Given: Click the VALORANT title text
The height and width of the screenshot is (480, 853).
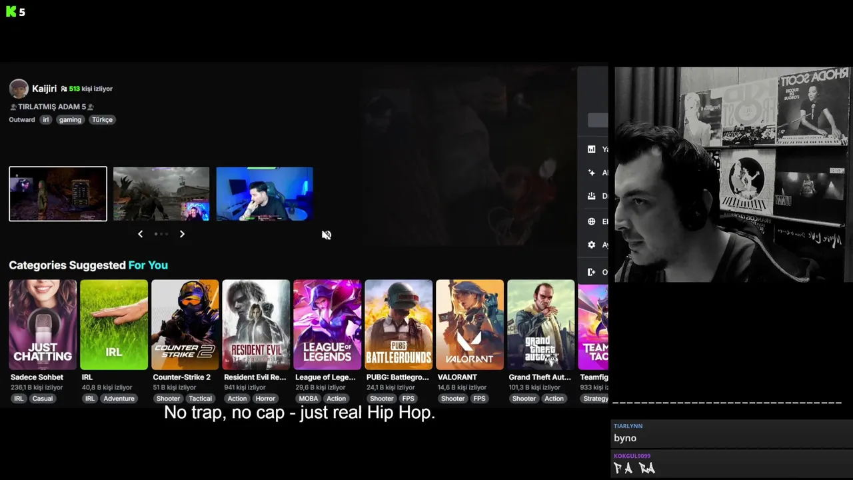Looking at the screenshot, I should click(x=457, y=377).
